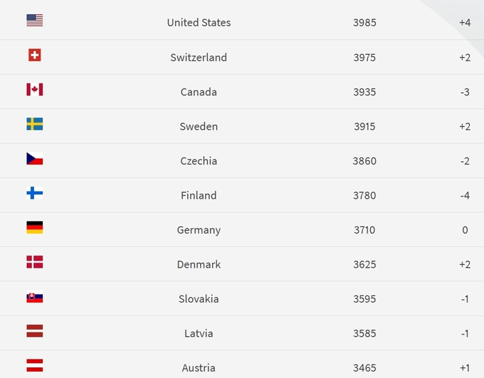This screenshot has height=378, width=484.
Task: Click Czechia's 3860 points value
Action: click(x=364, y=161)
